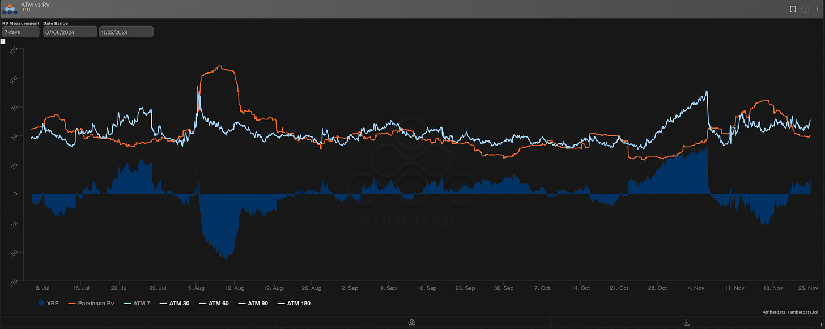Click the BTC subtitle label
The width and height of the screenshot is (825, 329).
pos(25,10)
